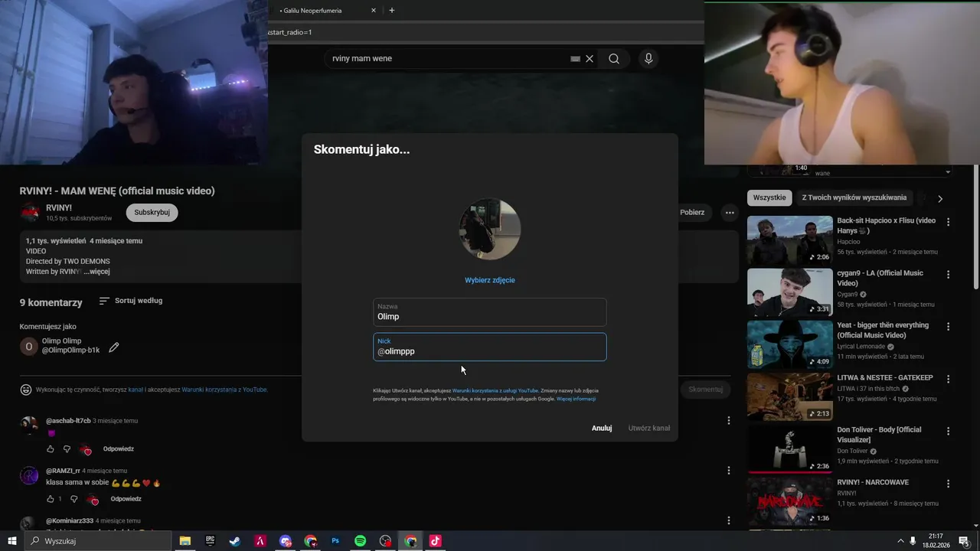The height and width of the screenshot is (551, 980).
Task: Open Więcej informacji link in dialog
Action: (x=576, y=399)
